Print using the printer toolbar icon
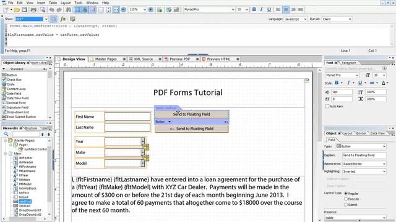 33,10
